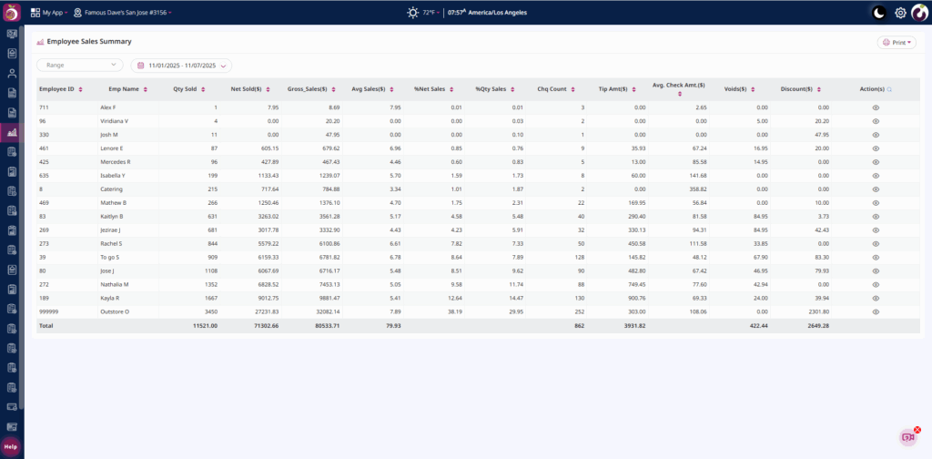
Task: Open the chat support icon at bottom right
Action: 907,437
